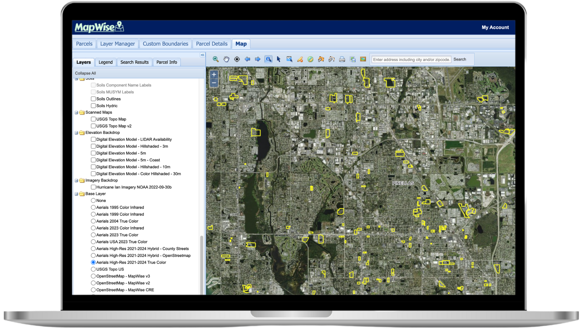583x328 pixels.
Task: Click the print map icon
Action: coord(342,59)
